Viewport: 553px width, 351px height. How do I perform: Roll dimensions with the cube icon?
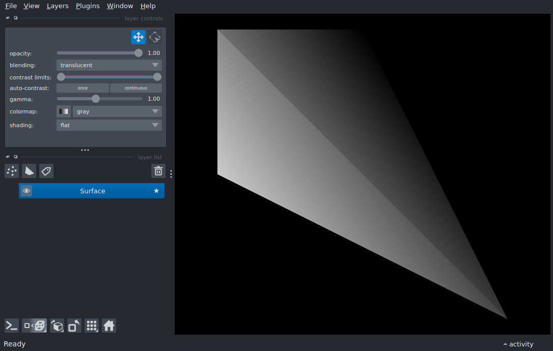tap(57, 326)
